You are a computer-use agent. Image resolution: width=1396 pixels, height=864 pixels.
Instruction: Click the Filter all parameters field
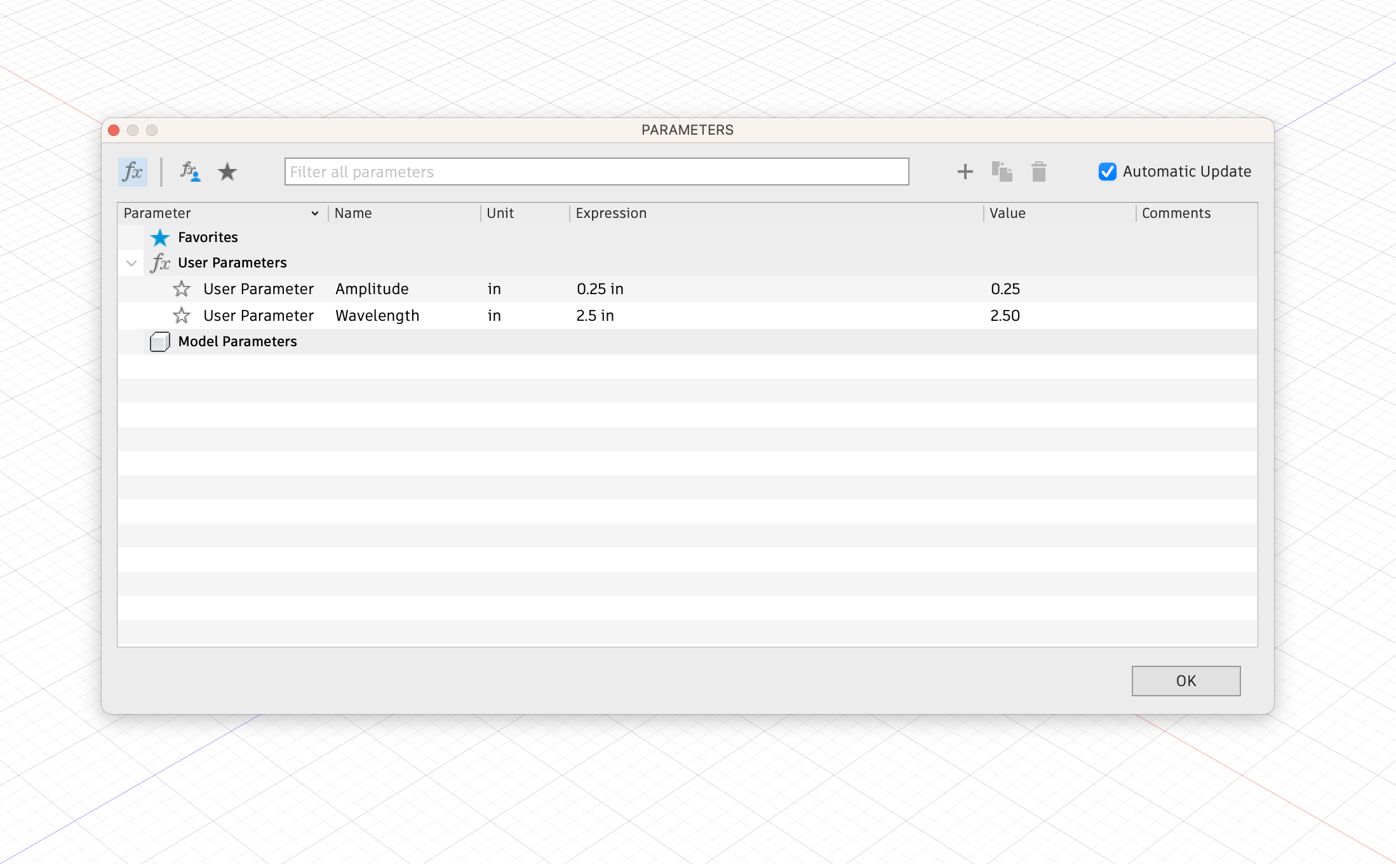pos(596,172)
